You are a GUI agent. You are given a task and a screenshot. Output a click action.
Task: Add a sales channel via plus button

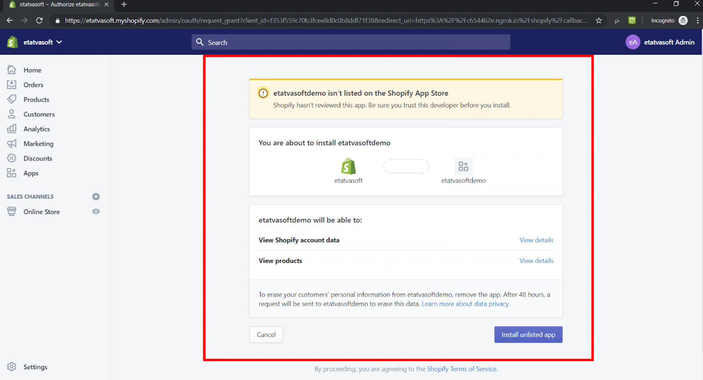(96, 196)
